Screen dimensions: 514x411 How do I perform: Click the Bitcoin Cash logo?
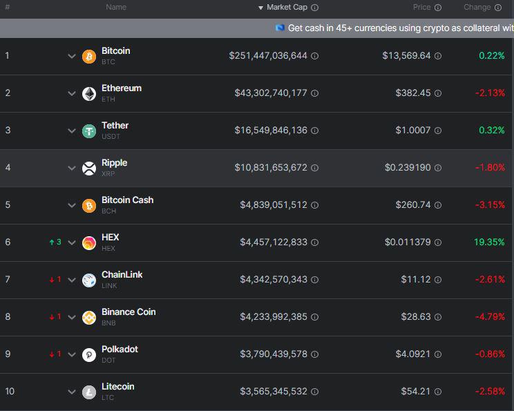coord(89,206)
